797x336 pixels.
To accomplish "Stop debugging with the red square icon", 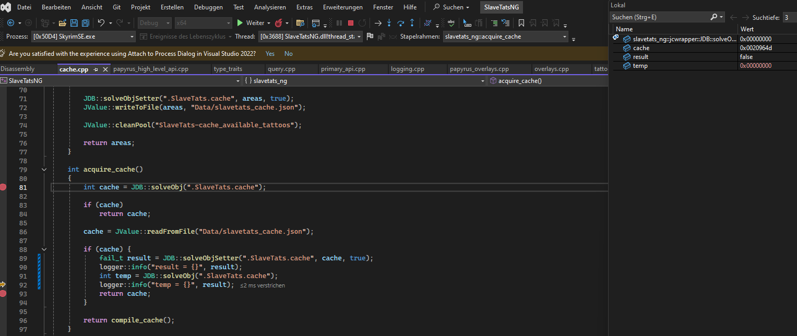I will [350, 23].
